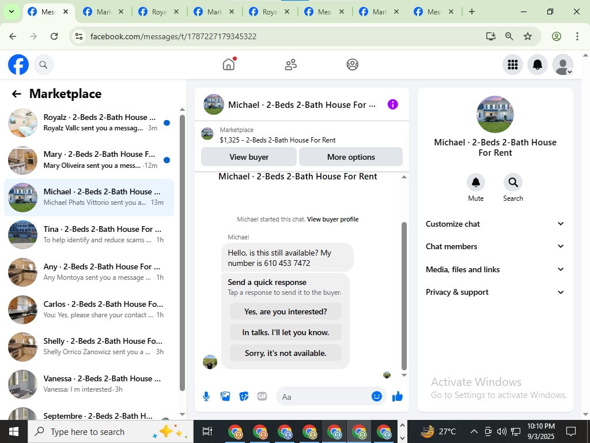The width and height of the screenshot is (590, 443).
Task: Open the Groups icon in top nav
Action: [x=352, y=65]
